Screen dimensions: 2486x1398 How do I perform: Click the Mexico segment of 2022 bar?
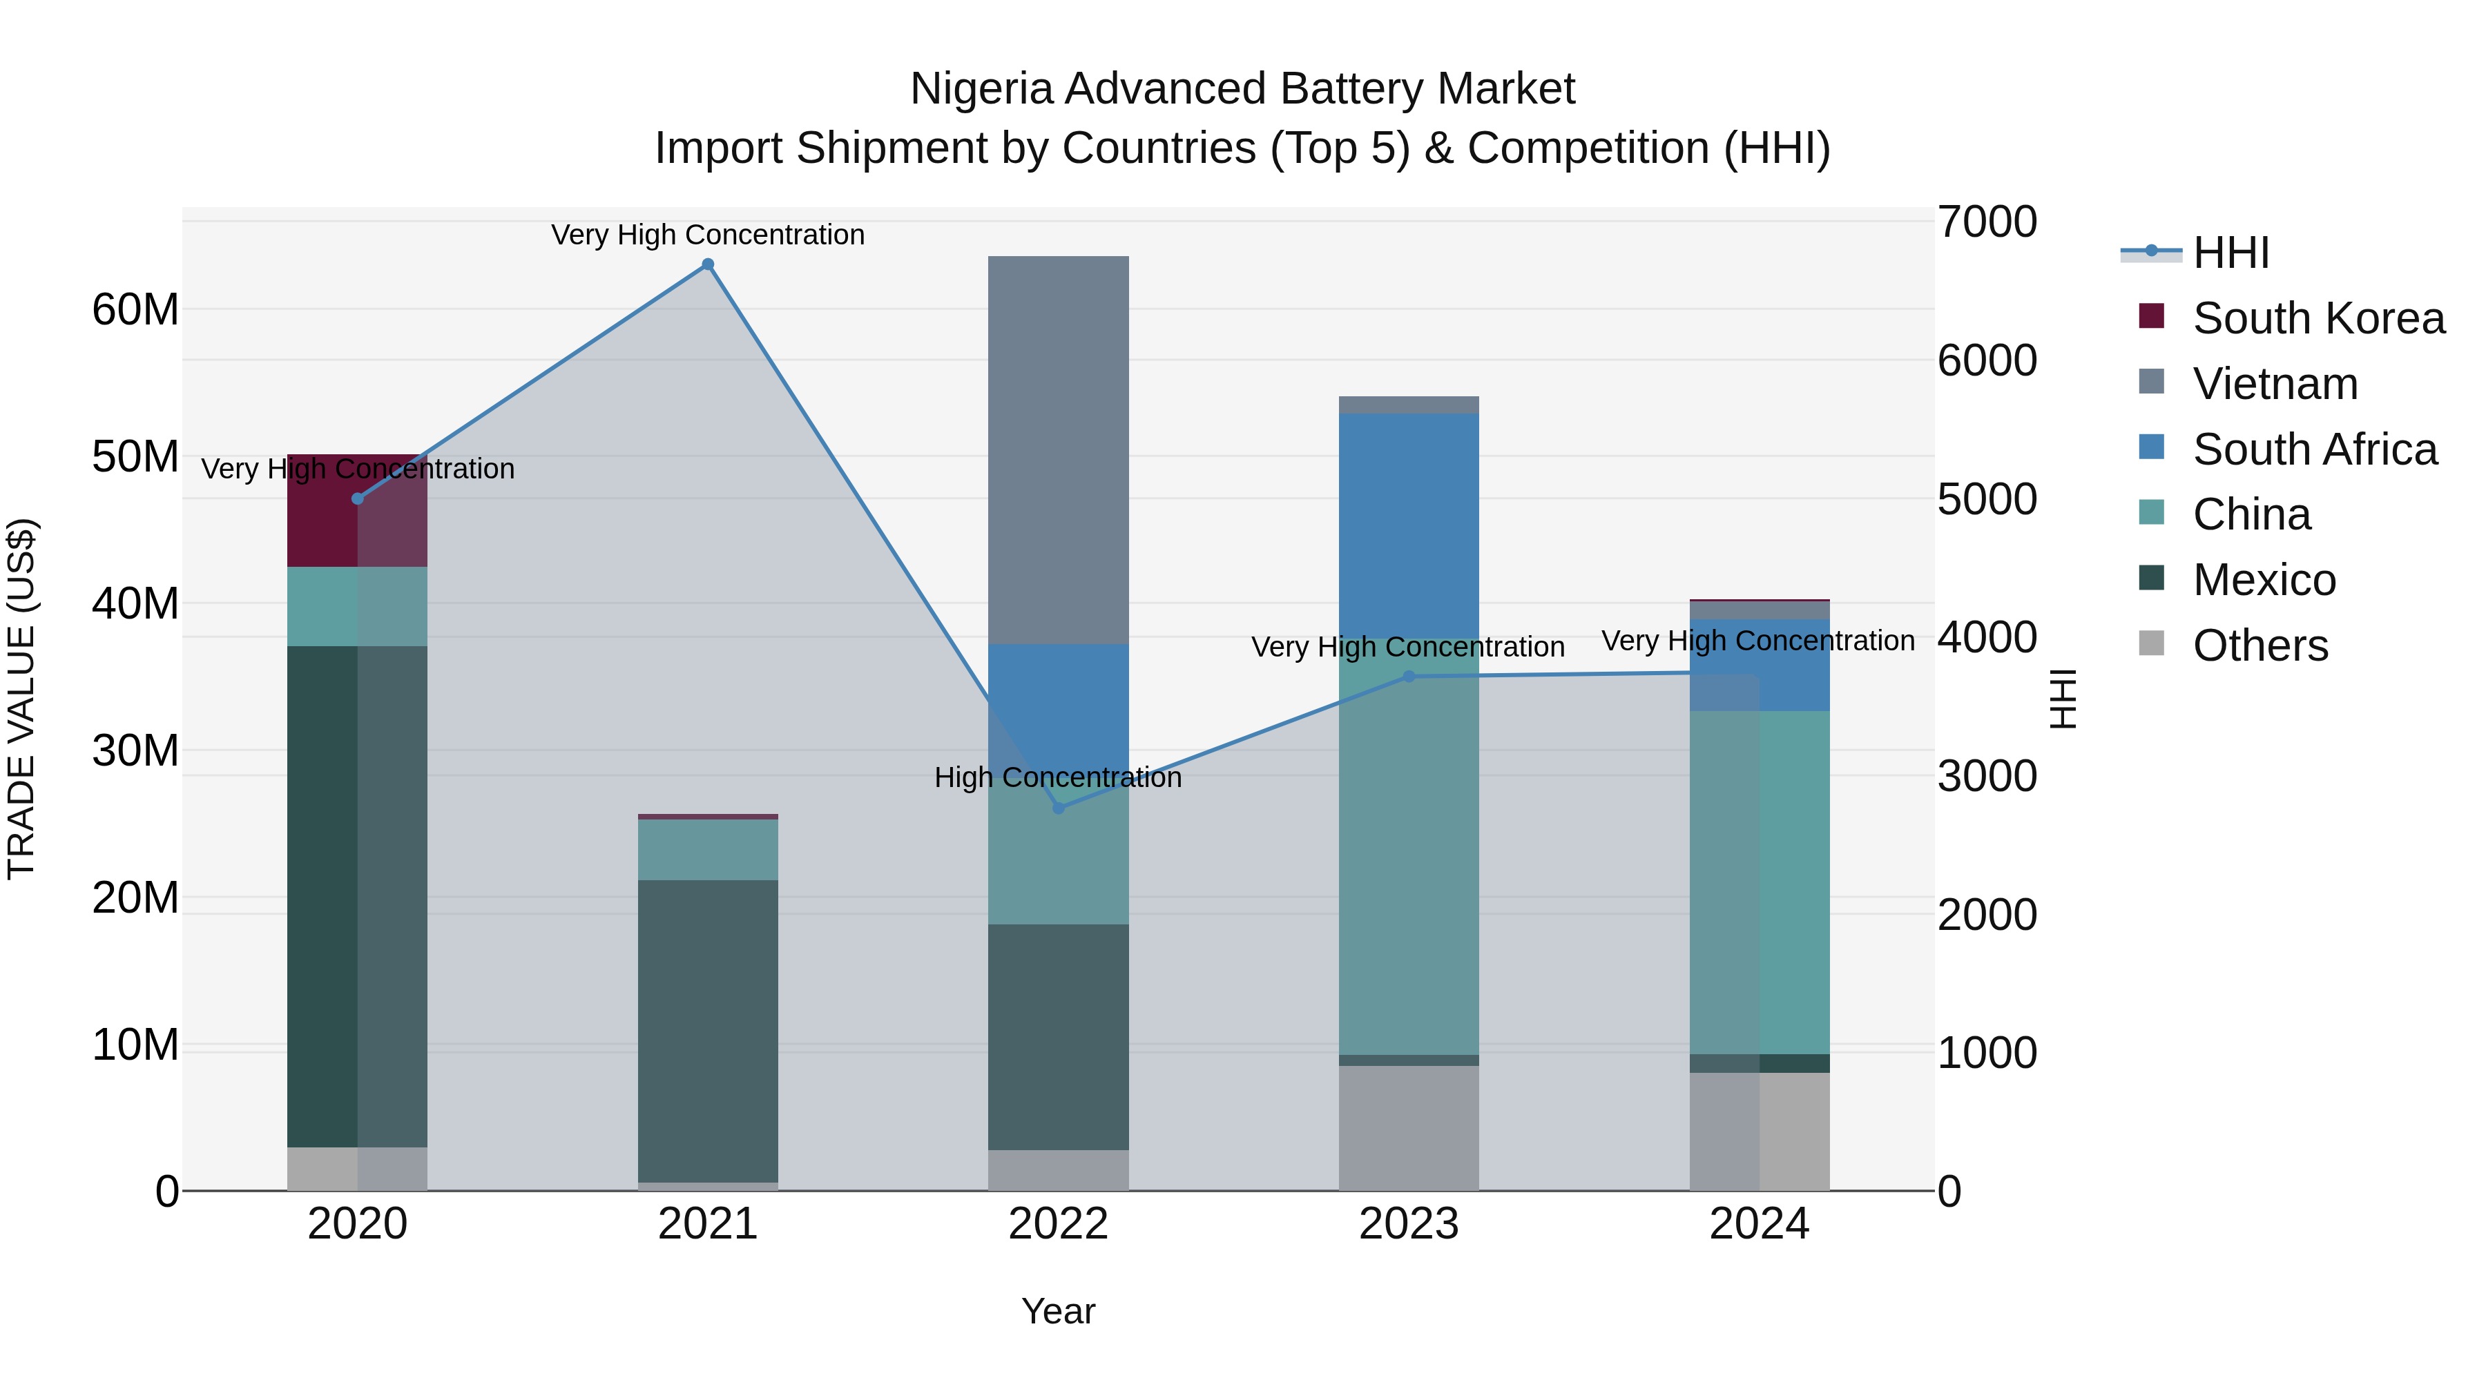(1058, 1037)
